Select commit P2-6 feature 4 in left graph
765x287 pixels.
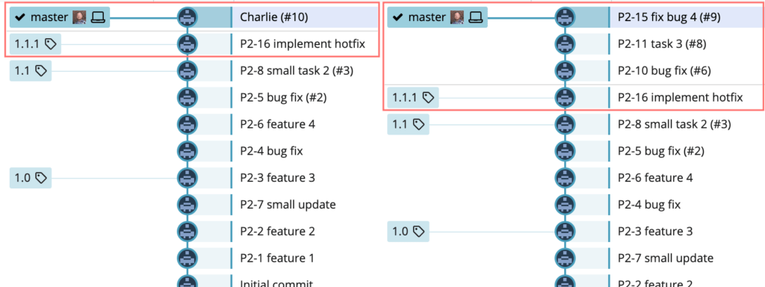(x=278, y=125)
